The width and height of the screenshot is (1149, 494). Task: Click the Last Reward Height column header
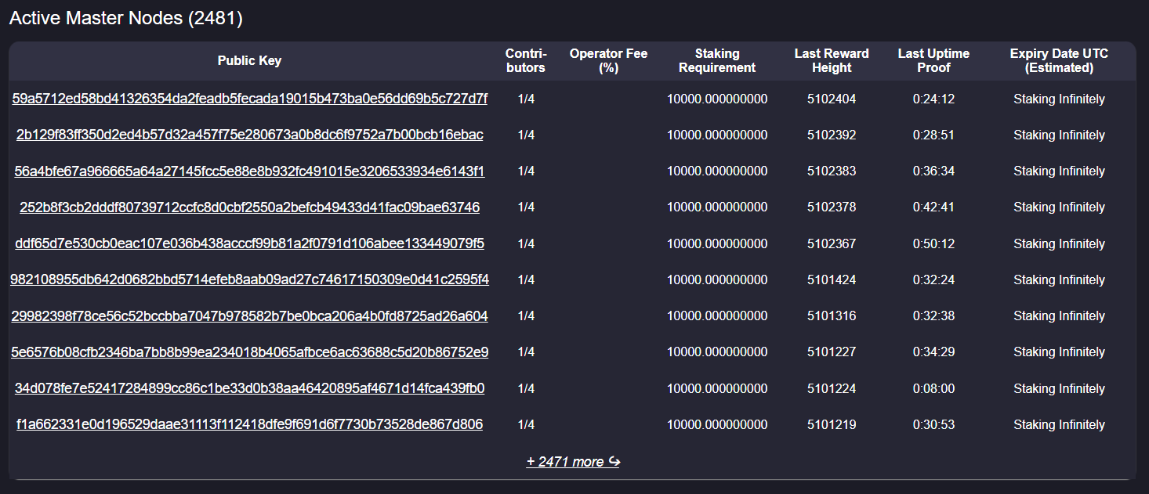point(832,61)
